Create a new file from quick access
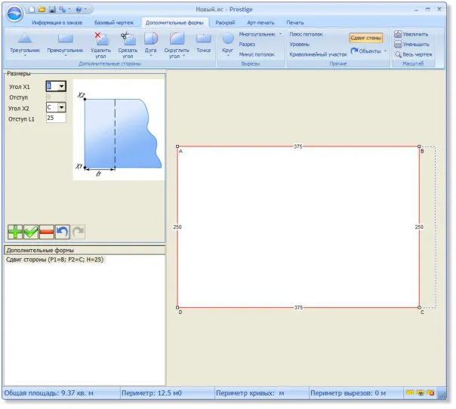 [x=32, y=10]
